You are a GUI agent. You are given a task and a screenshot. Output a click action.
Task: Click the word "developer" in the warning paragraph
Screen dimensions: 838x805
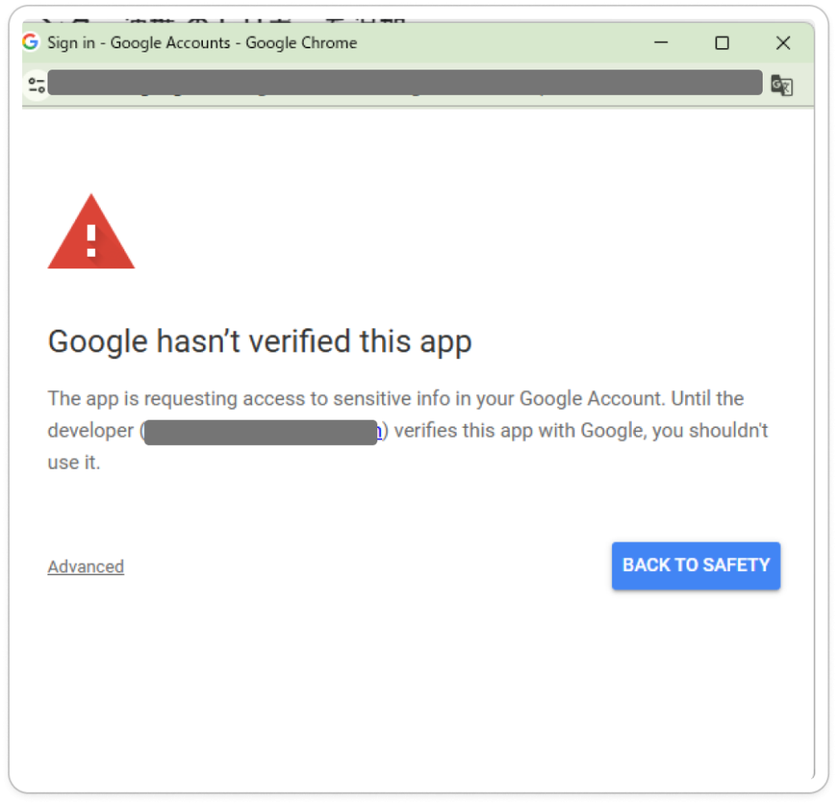click(90, 430)
